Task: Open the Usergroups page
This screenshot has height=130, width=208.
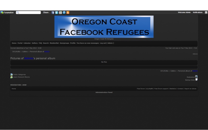Action: click(64, 43)
